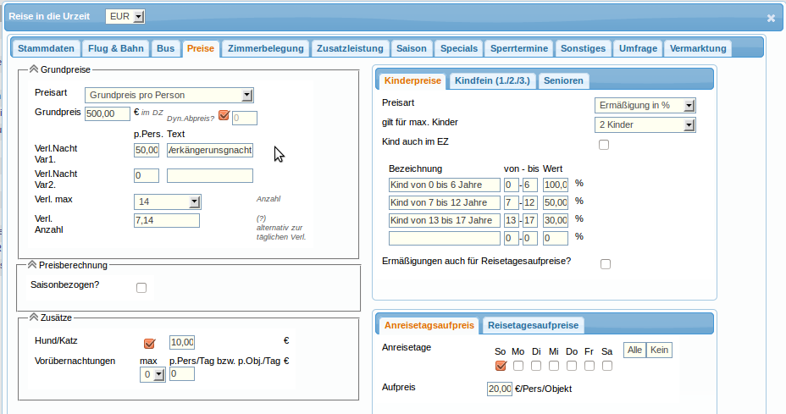786x414 pixels.
Task: Open the 2 Kinder dropdown
Action: pyautogui.click(x=645, y=125)
